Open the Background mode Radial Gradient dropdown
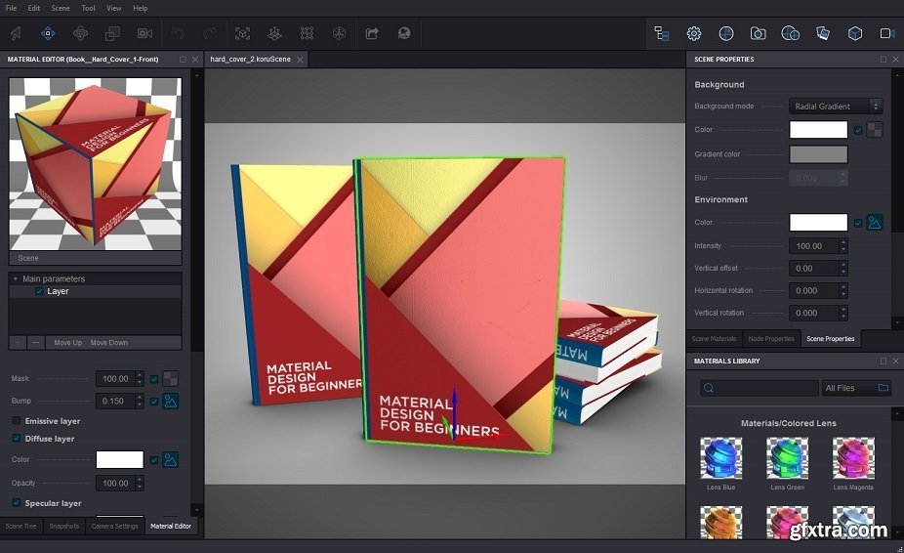The width and height of the screenshot is (904, 553). (835, 106)
